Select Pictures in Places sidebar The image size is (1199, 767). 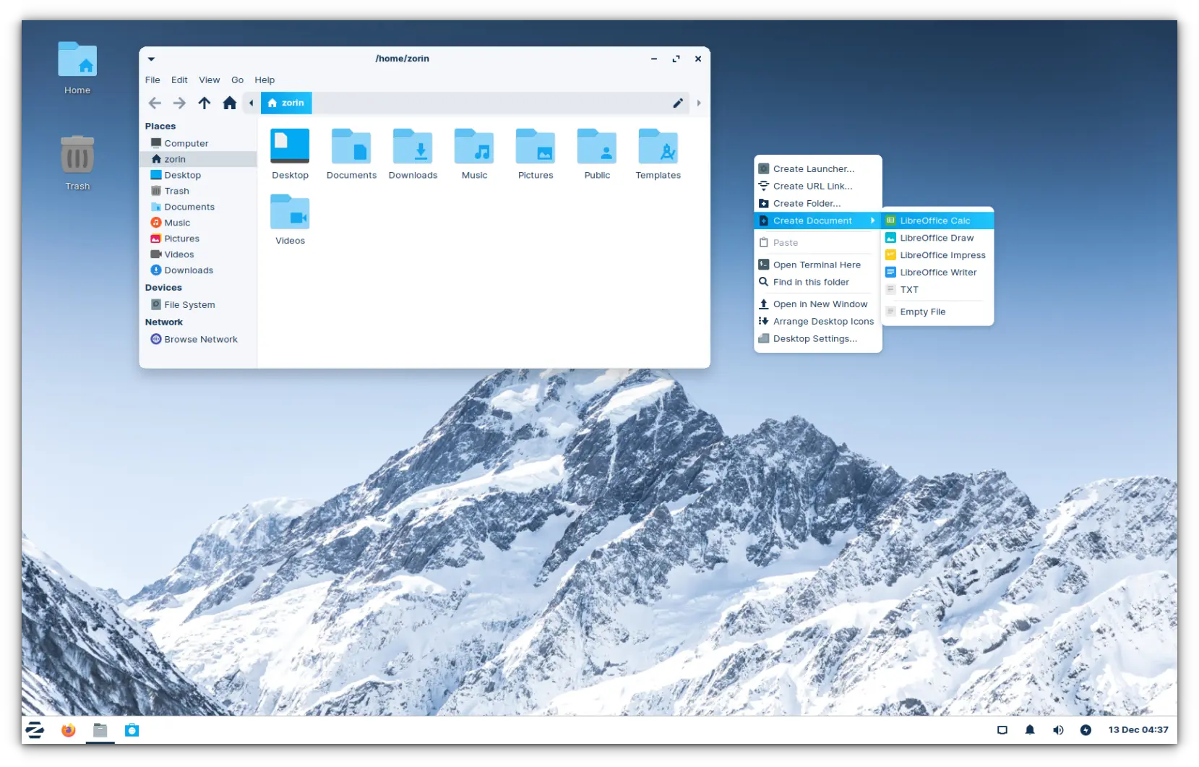198,239
